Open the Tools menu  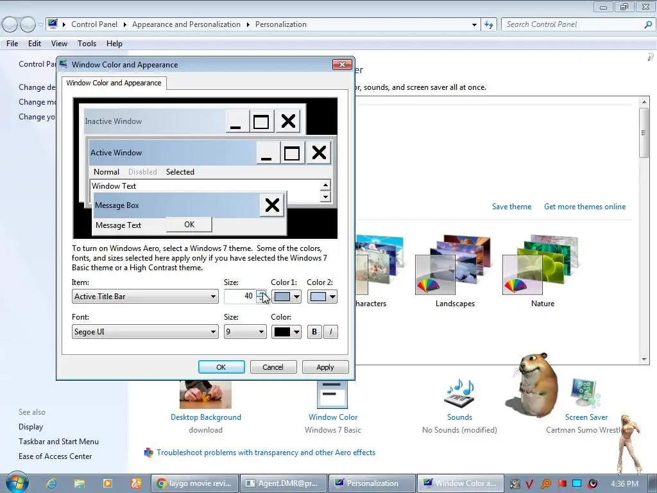pyautogui.click(x=87, y=44)
